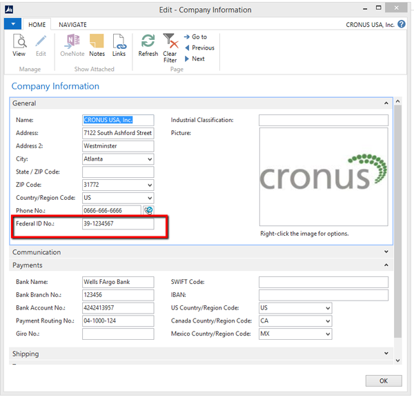Image resolution: width=414 pixels, height=397 pixels.
Task: Clear the current filter
Action: 170,48
